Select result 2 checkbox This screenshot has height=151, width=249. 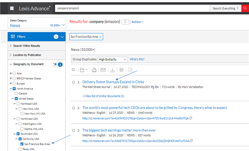point(73,108)
